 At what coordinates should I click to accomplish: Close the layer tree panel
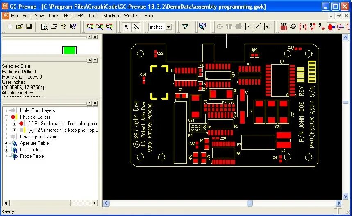pyautogui.click(x=95, y=103)
